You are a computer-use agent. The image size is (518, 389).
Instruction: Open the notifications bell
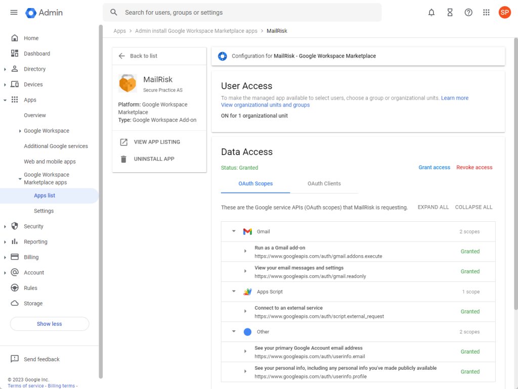[x=431, y=13]
